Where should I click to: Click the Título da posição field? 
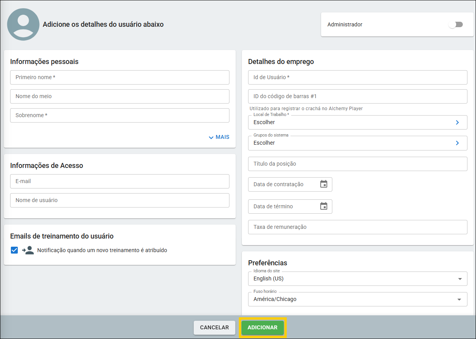click(x=357, y=164)
